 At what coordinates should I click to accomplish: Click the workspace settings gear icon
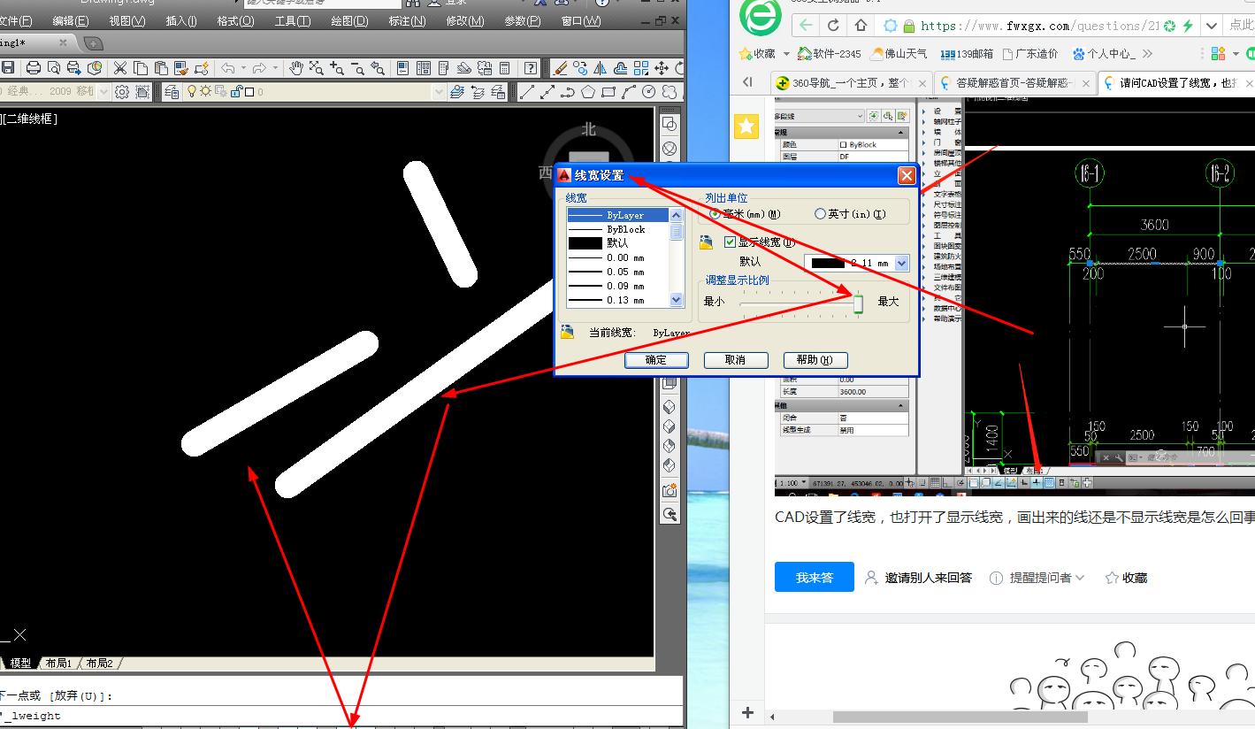coord(122,91)
